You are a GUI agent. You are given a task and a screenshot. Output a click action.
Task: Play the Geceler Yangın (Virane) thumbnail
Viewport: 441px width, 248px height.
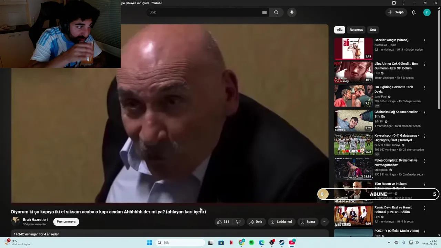tap(353, 49)
